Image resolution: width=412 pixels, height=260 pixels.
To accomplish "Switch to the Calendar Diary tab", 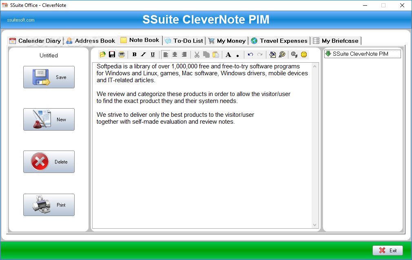I will coord(35,41).
